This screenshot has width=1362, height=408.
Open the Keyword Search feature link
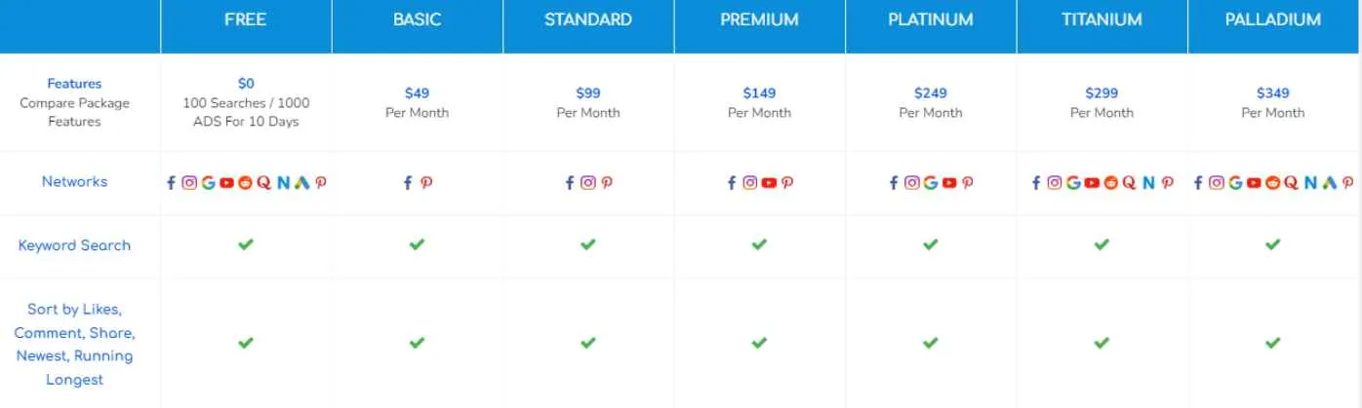tap(74, 245)
